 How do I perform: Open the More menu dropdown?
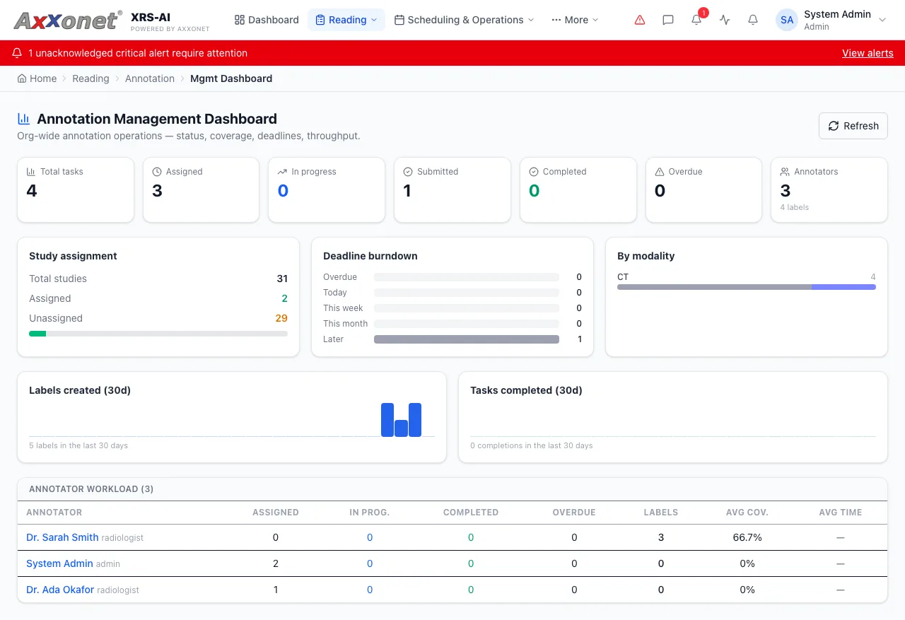point(575,20)
